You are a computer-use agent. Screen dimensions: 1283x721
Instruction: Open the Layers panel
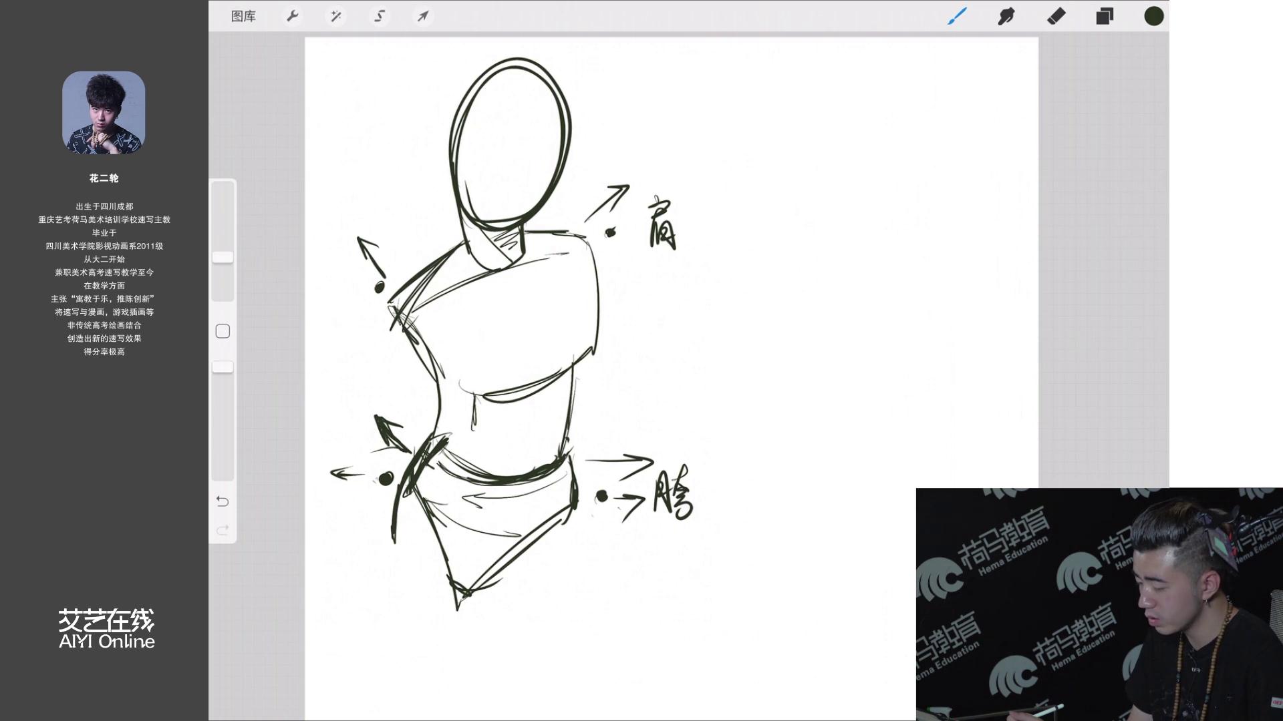[1105, 16]
